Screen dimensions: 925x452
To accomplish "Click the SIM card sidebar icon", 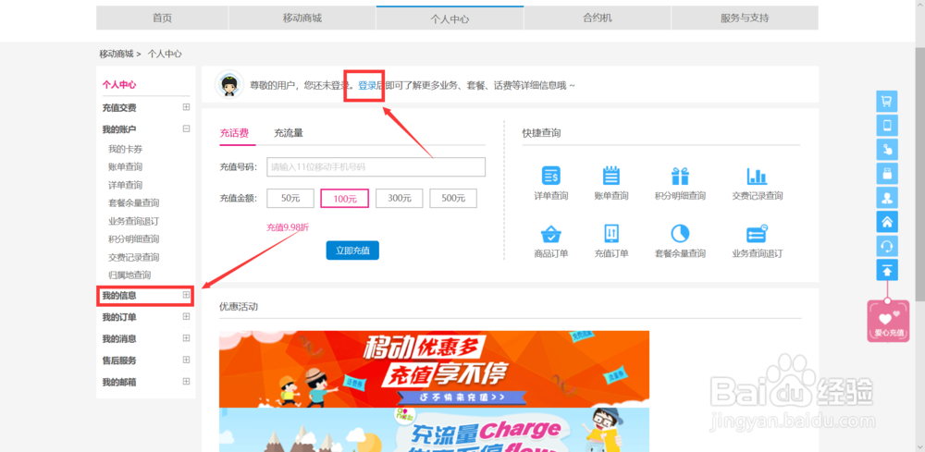I will click(x=887, y=173).
